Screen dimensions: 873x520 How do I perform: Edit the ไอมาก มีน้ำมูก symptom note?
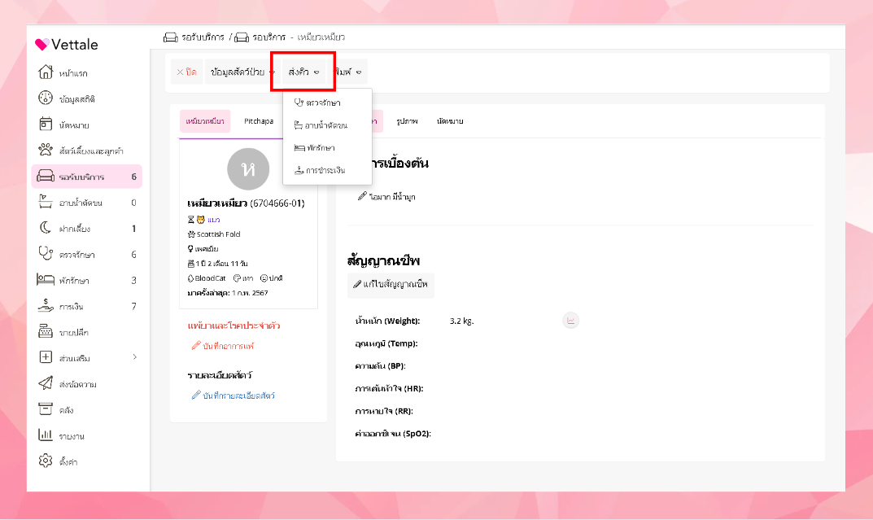tap(386, 197)
